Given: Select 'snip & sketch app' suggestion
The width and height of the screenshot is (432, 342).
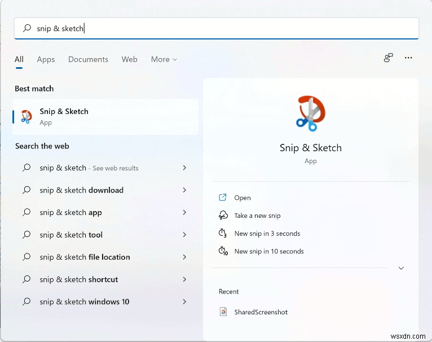Looking at the screenshot, I should (x=105, y=212).
